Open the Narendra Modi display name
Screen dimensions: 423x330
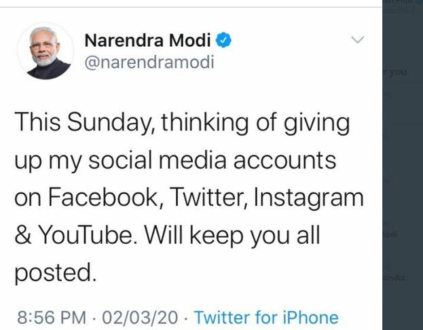149,40
